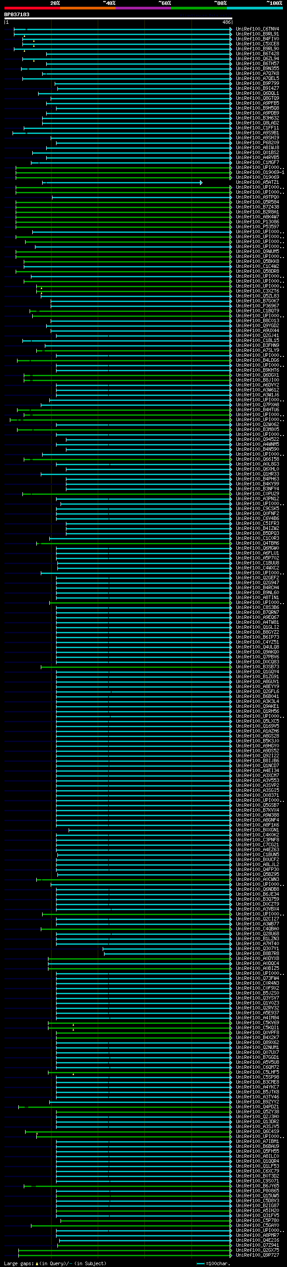The width and height of the screenshot is (287, 1267).
Task: Click the alignment bar for UniRef100_C6TNV4
Action: click(123, 29)
